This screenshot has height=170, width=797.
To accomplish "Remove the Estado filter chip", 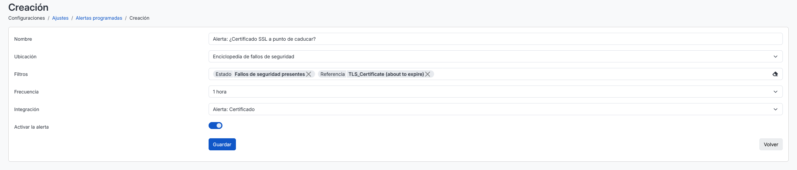I will [x=309, y=74].
